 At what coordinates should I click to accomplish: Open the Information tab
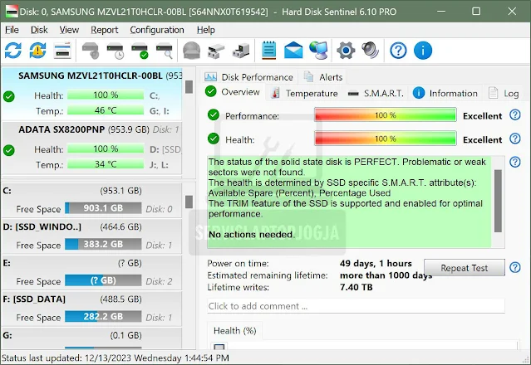(445, 93)
